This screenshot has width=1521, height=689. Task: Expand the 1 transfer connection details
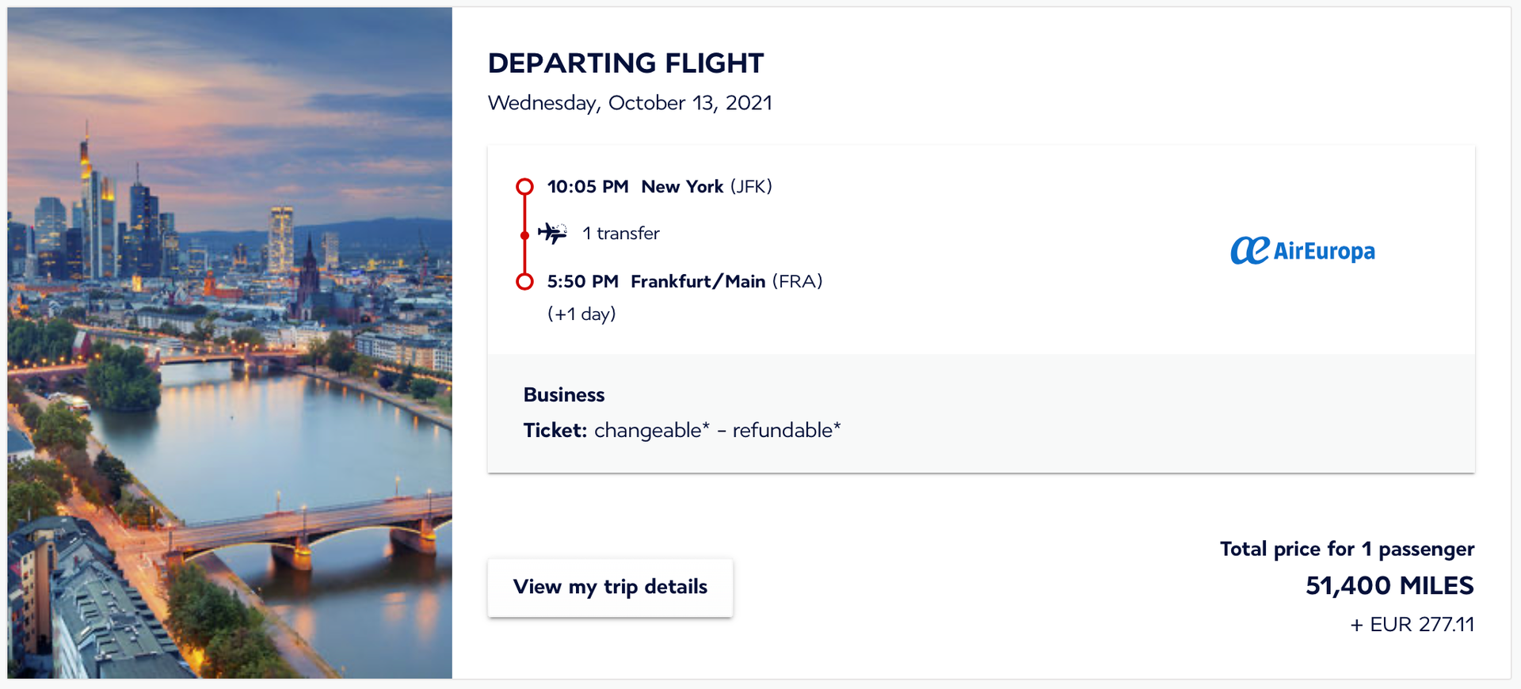tap(620, 233)
